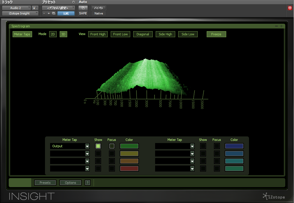
Task: Collapse the Spectrogram panel with minus icon
Action: click(276, 26)
